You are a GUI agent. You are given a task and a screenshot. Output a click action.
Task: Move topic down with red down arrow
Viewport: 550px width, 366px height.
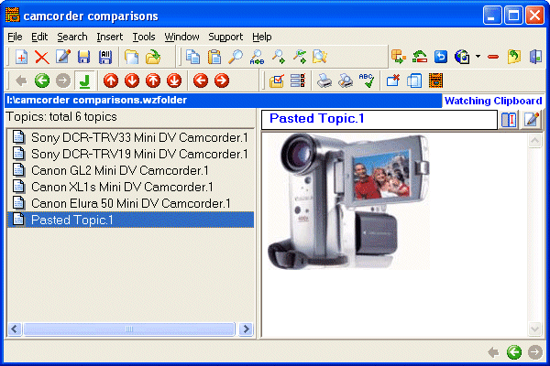132,81
